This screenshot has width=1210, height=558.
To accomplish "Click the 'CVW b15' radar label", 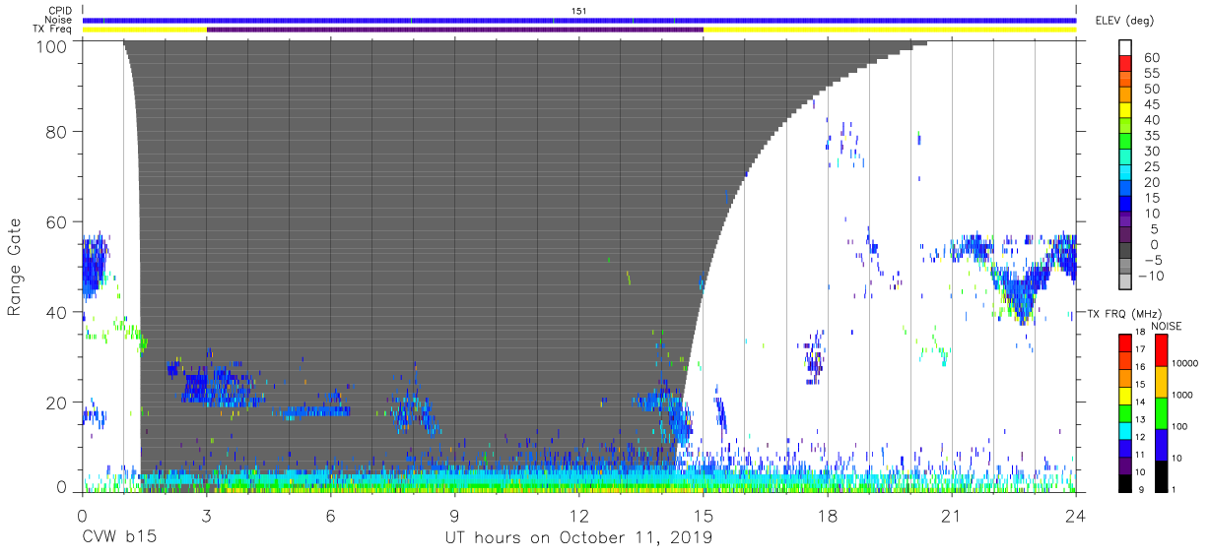I will click(118, 537).
